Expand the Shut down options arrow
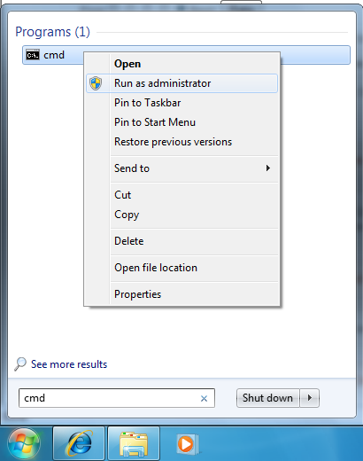The image size is (363, 461). (310, 398)
